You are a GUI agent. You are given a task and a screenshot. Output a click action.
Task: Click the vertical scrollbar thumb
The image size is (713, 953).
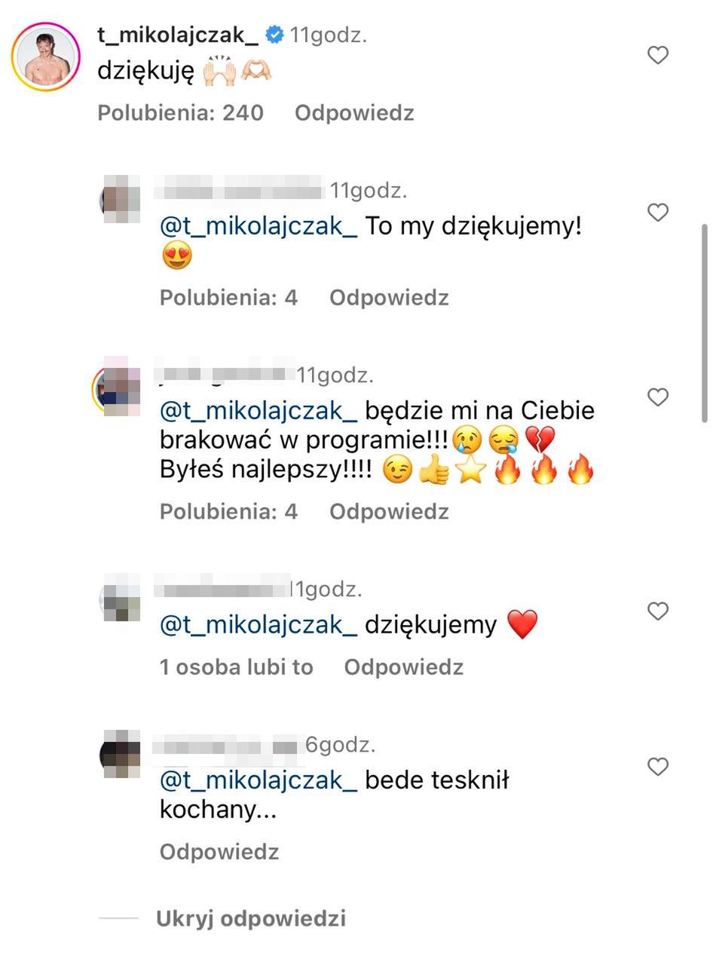705,323
